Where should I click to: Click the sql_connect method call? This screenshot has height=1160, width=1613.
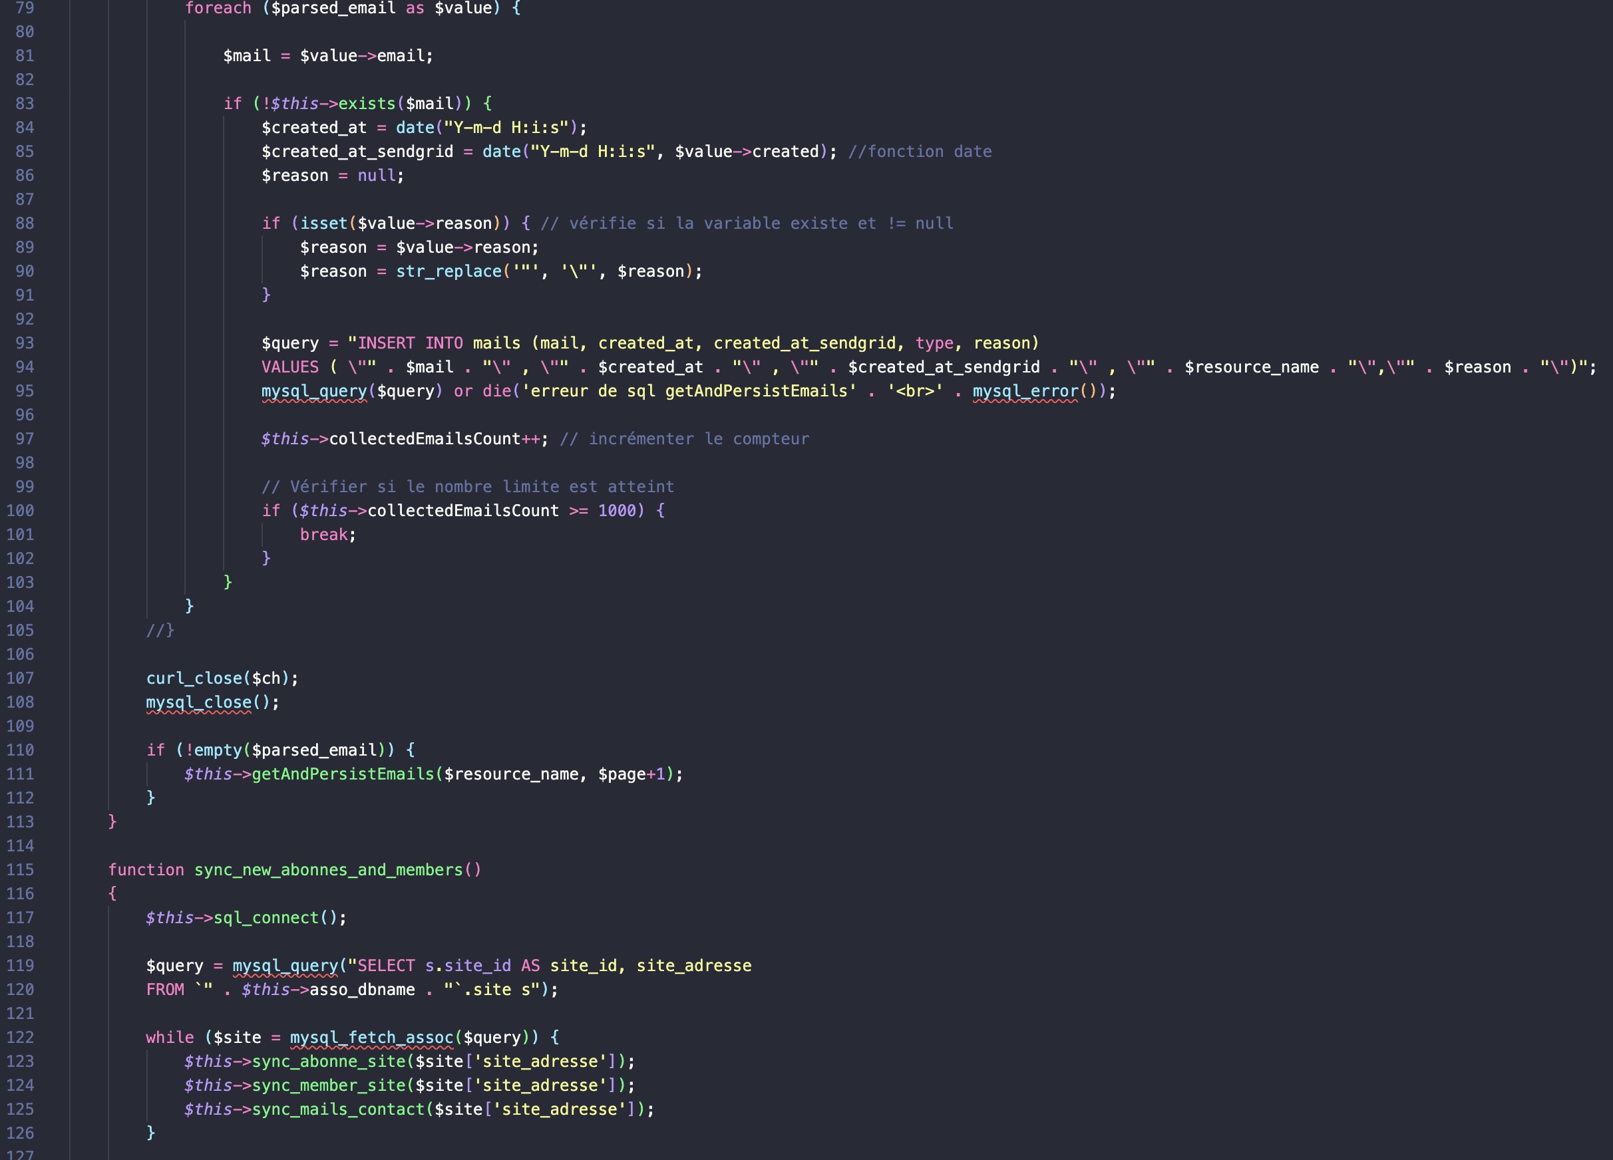coord(266,918)
